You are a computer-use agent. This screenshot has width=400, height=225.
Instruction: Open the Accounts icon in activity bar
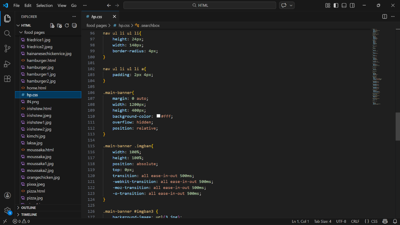pos(7,196)
